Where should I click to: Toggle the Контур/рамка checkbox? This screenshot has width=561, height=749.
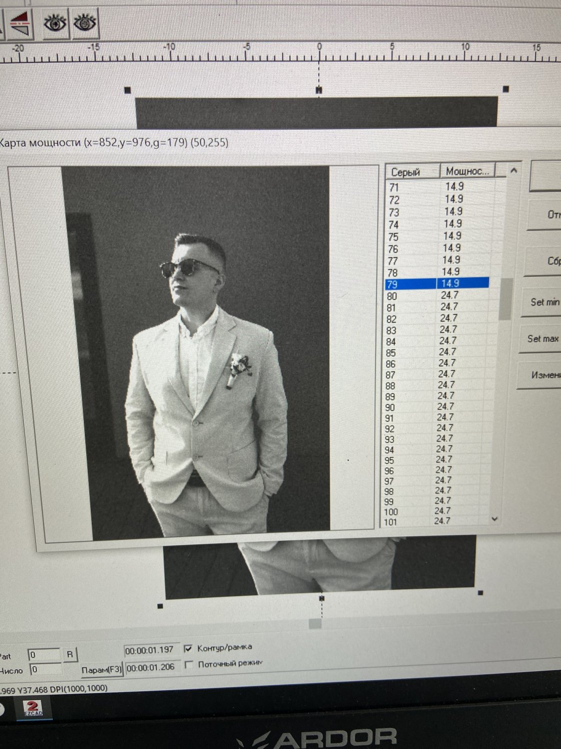pos(188,649)
